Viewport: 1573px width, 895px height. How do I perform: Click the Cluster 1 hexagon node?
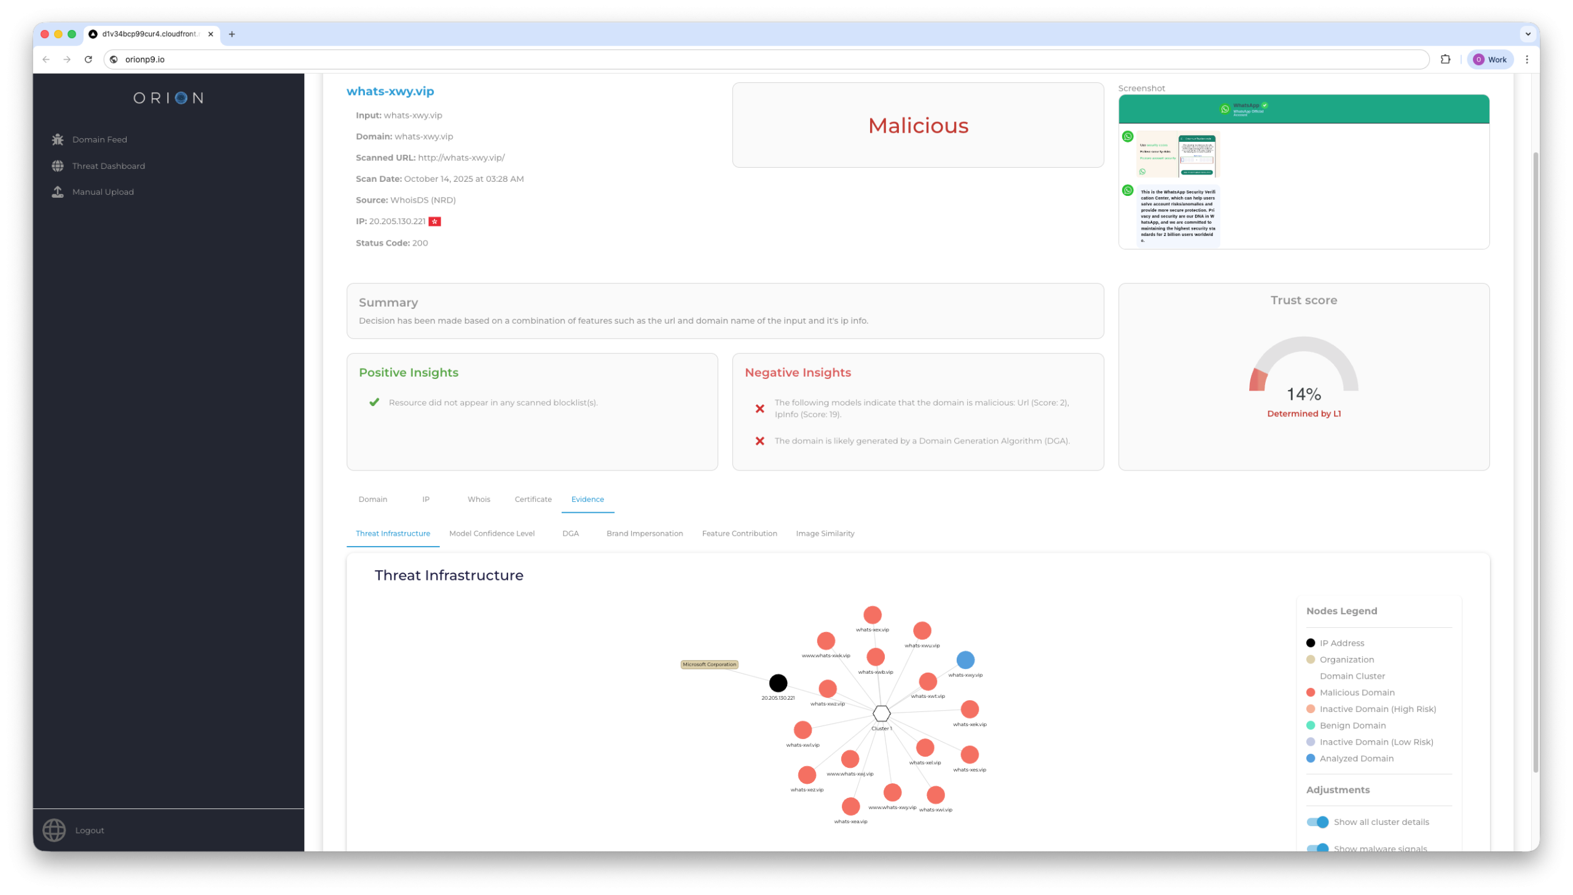(x=882, y=713)
